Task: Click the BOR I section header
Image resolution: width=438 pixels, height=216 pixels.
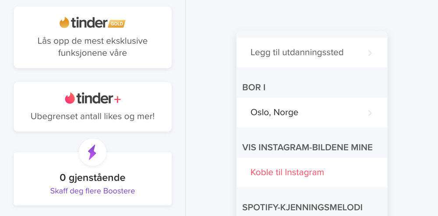Action: [254, 88]
